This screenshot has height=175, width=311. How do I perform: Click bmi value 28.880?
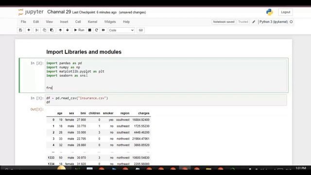pos(81,145)
